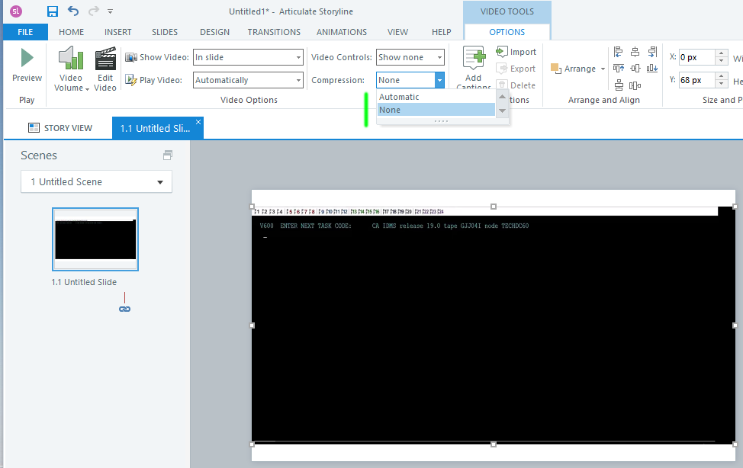Switch to the ANIMATIONS ribbon tab

click(341, 32)
